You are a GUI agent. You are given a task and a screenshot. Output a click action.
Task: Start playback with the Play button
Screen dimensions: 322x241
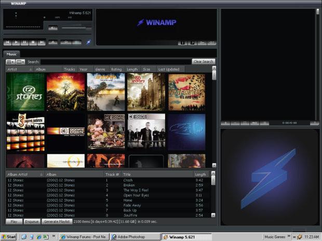(16, 42)
